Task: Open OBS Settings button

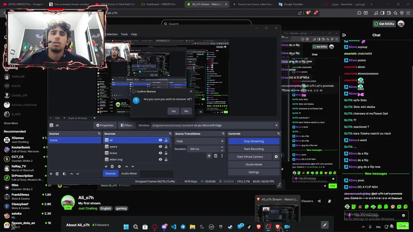Action: click(x=254, y=172)
